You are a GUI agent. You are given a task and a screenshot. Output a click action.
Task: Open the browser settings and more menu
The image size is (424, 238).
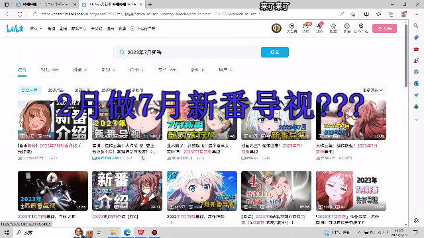click(416, 14)
